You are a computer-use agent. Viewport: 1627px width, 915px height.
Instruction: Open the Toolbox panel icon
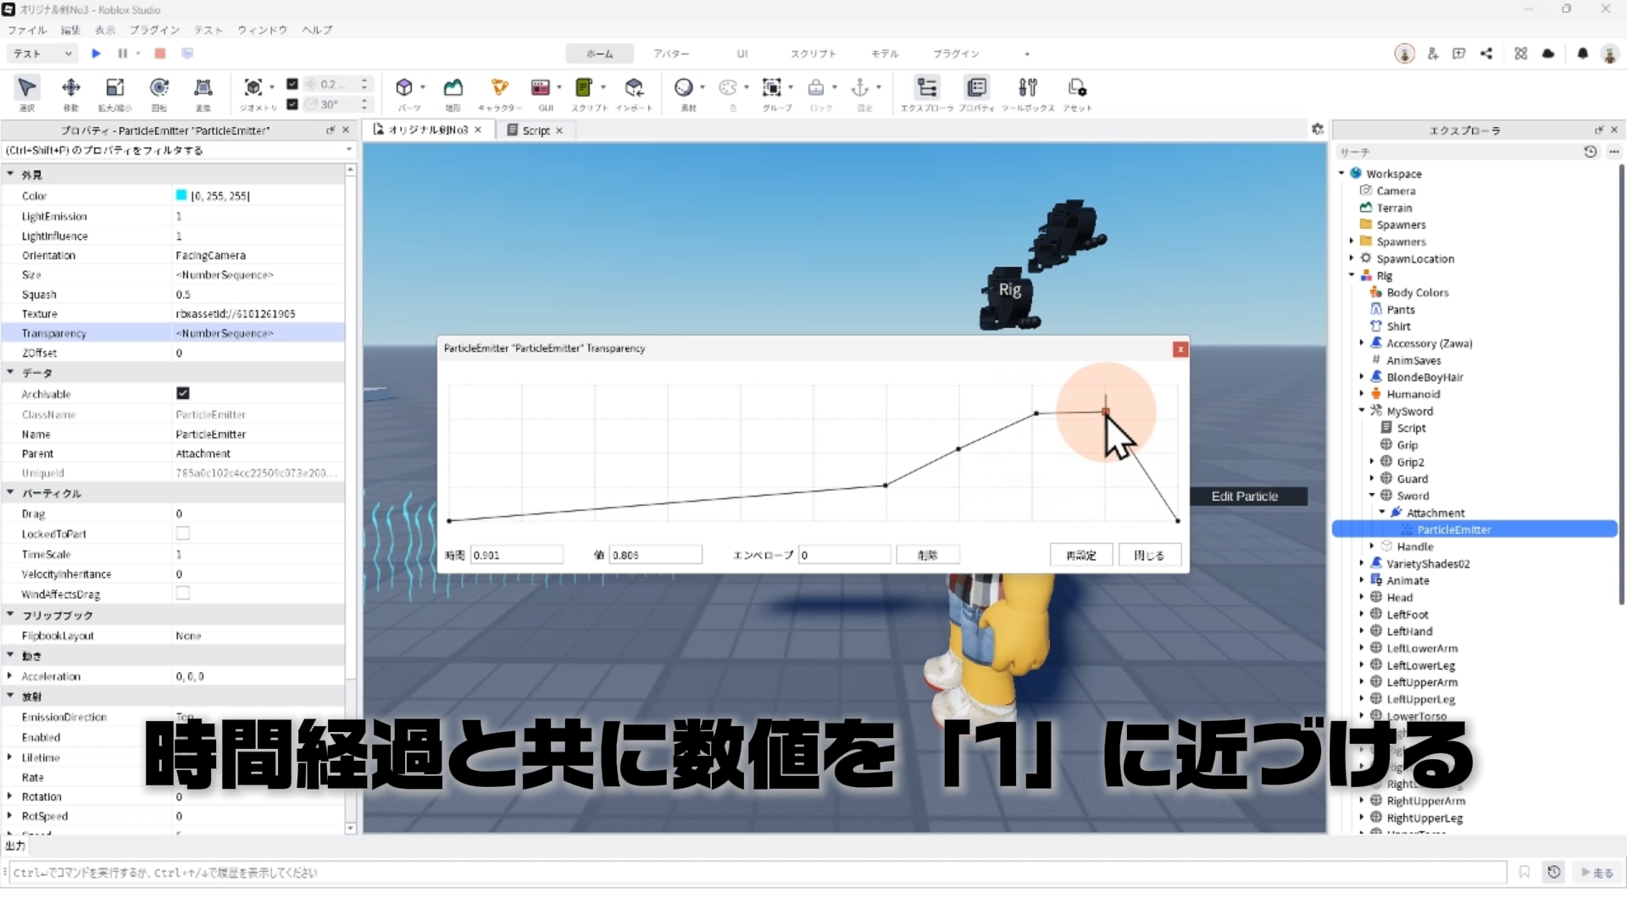click(1027, 88)
